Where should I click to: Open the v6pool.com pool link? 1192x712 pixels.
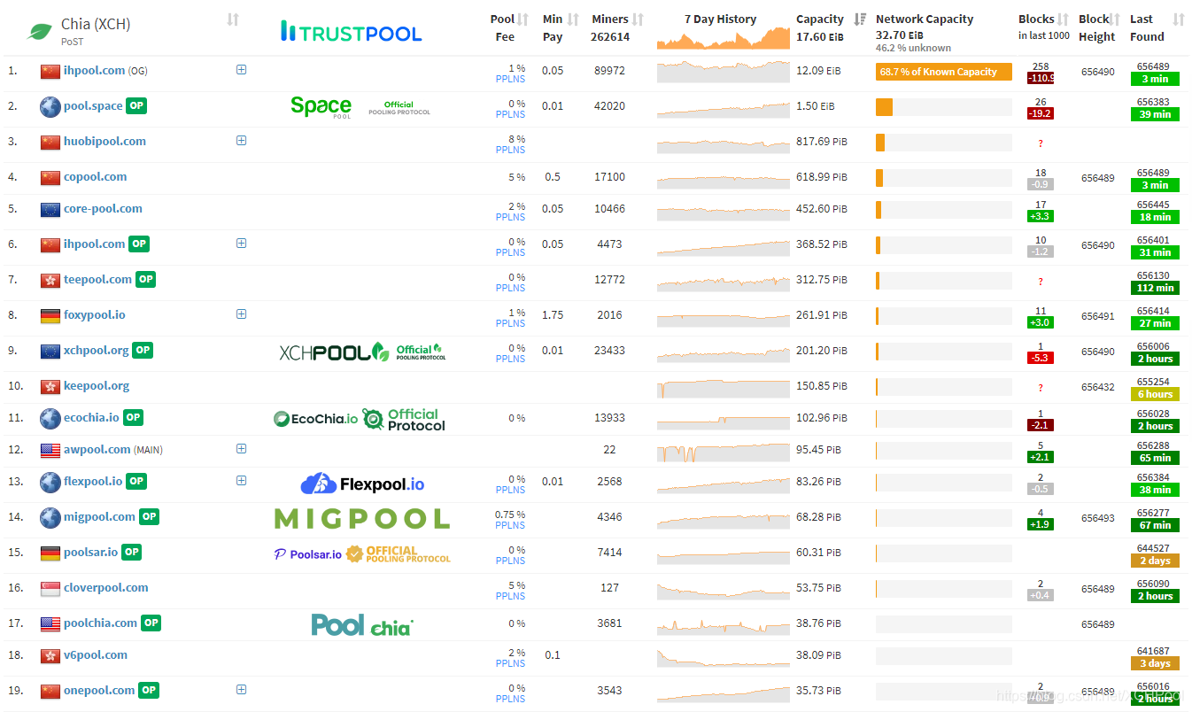click(x=96, y=654)
